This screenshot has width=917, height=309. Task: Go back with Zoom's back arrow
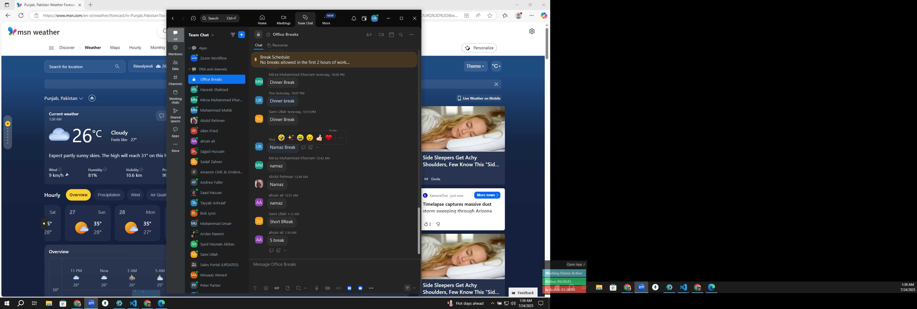pyautogui.click(x=173, y=19)
